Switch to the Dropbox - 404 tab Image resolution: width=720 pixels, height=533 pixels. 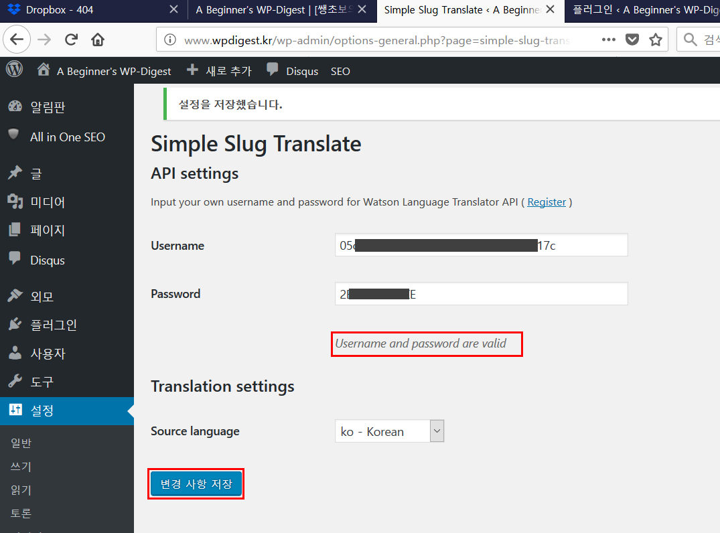coord(94,9)
